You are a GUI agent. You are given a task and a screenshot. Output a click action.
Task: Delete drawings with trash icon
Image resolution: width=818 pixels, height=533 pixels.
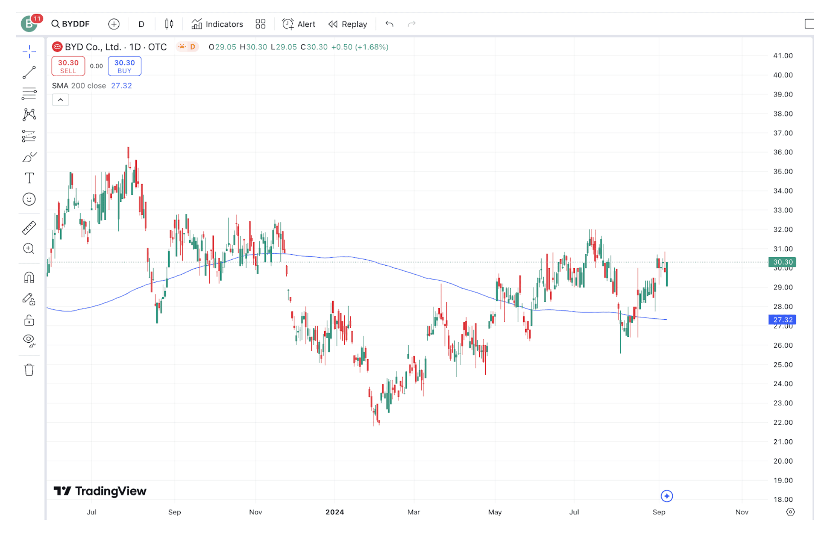[x=29, y=370]
